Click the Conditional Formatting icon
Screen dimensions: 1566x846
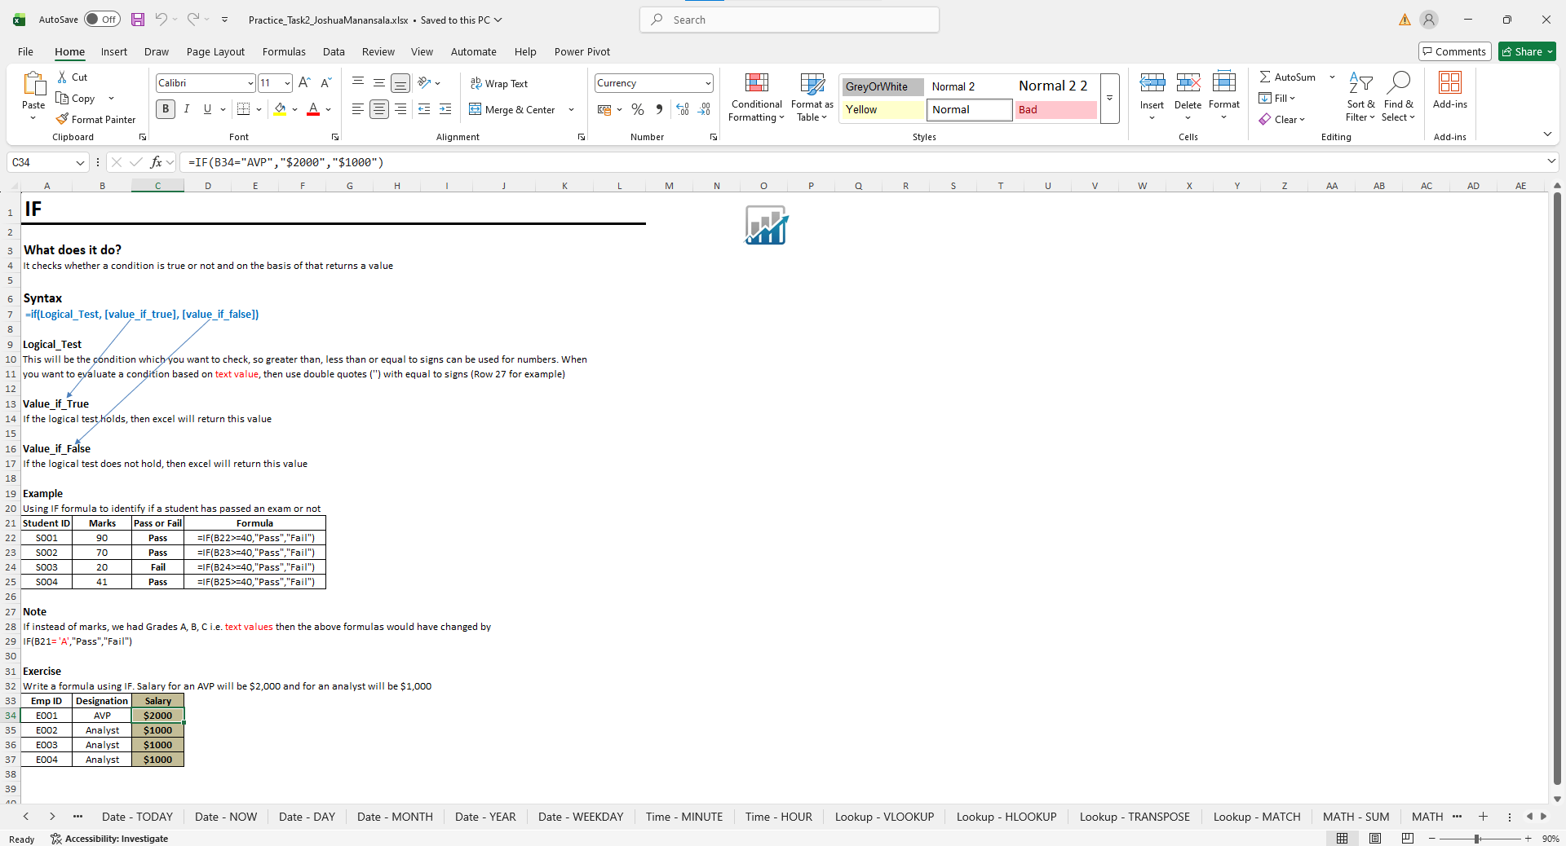[756, 83]
